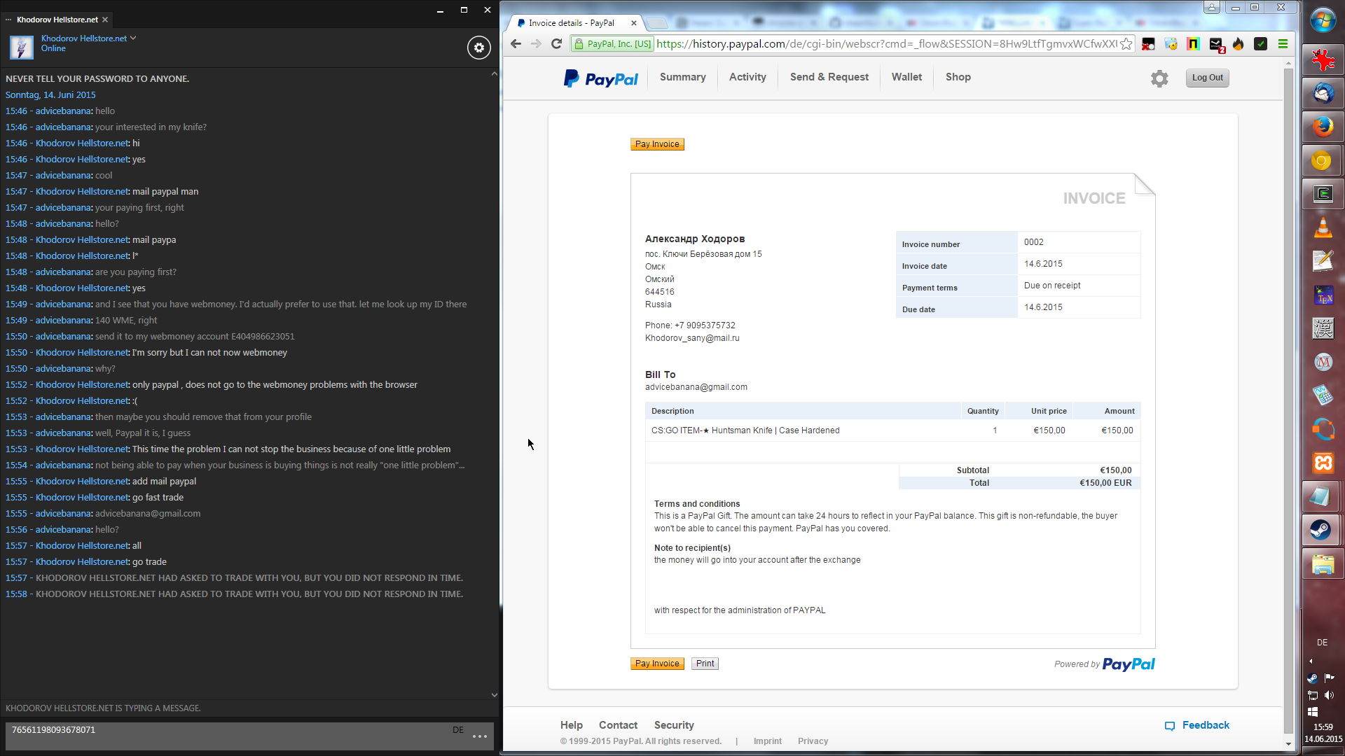Open PayPal account settings gear
This screenshot has height=756, width=1345.
click(1159, 78)
